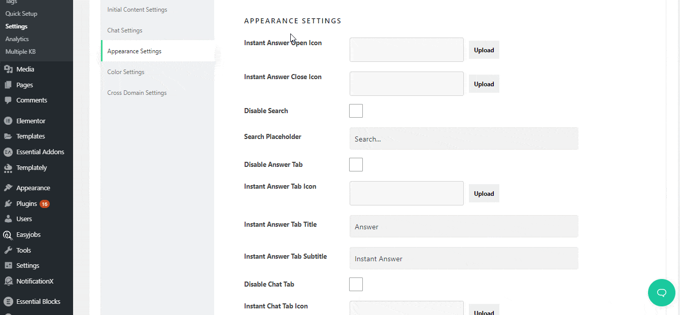Click Upload for Instant Answer Tab Icon
Viewport: 680px width, 315px height.
pos(484,194)
